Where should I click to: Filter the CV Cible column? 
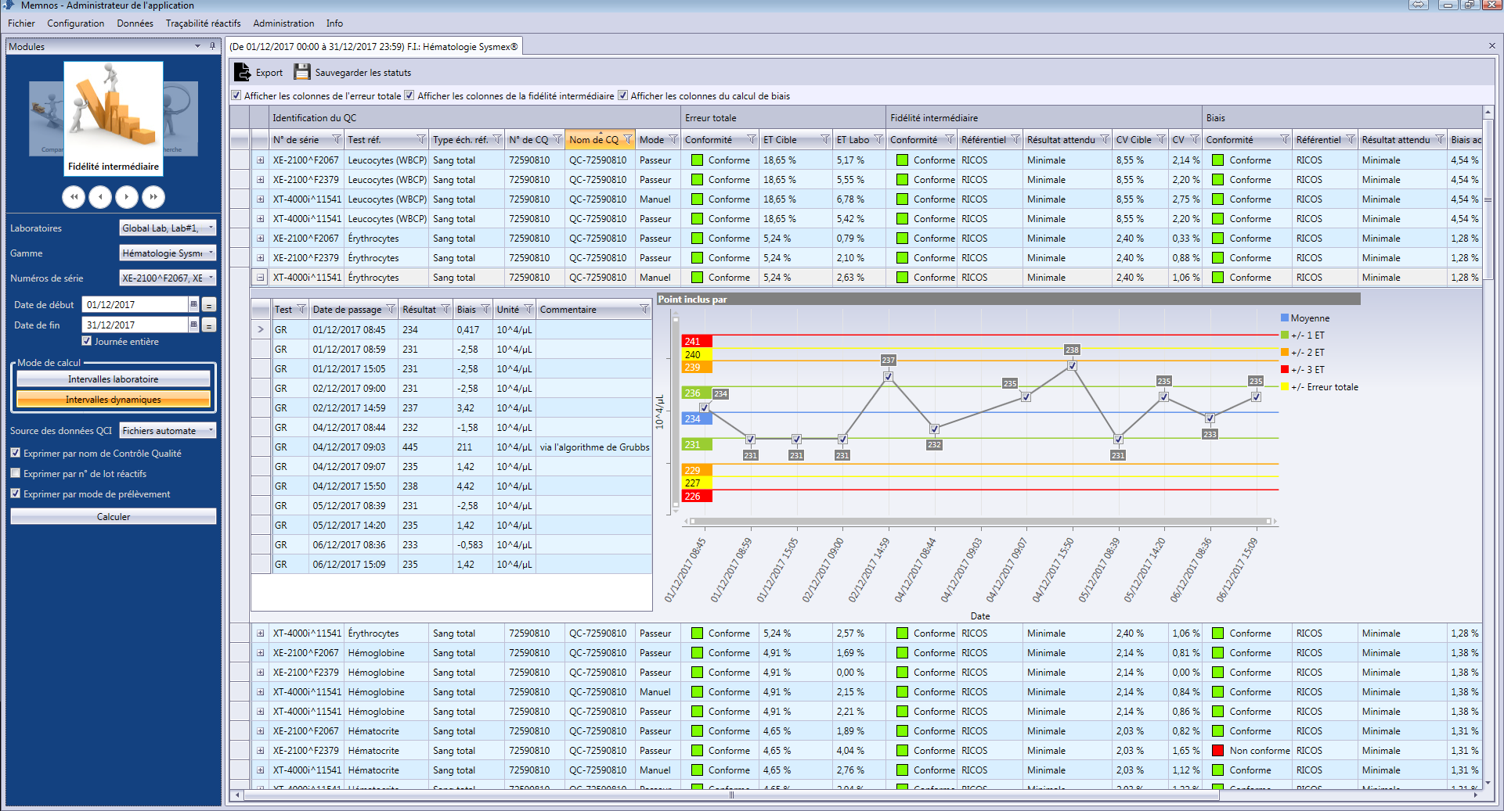tap(1161, 139)
